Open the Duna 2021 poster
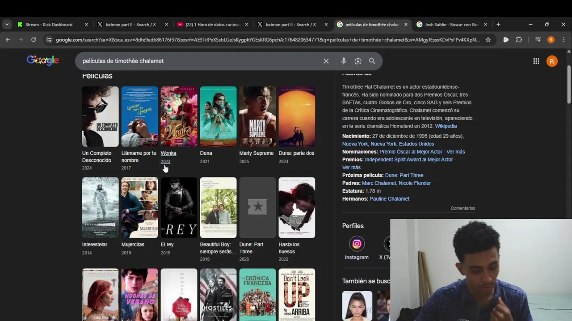The height and width of the screenshot is (321, 572). point(218,116)
